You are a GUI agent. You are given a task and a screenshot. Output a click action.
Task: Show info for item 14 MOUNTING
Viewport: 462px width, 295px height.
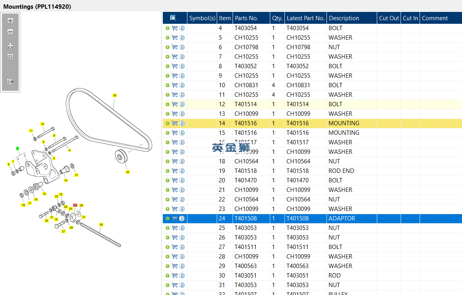(182, 123)
